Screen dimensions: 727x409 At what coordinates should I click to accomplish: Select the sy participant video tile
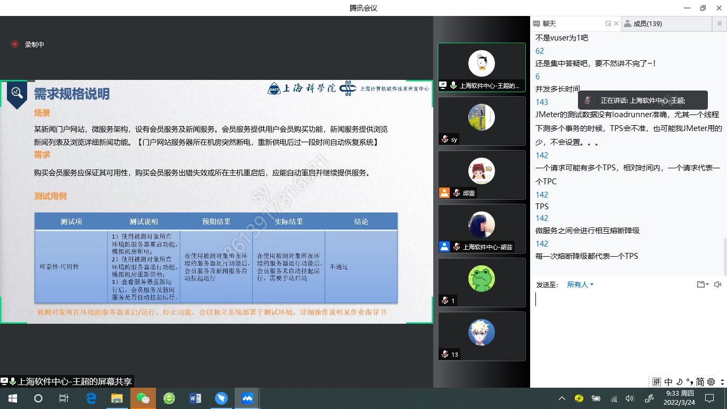[x=482, y=121]
